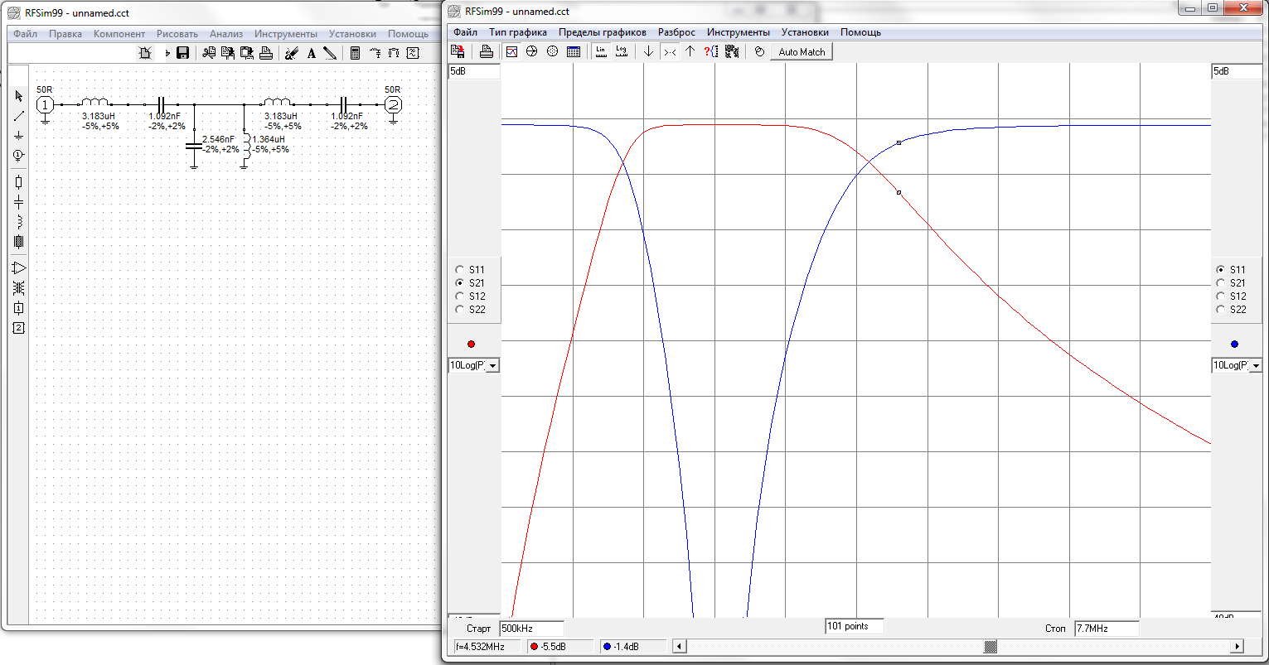
Task: Select right axis S12 radio button
Action: pyautogui.click(x=1221, y=296)
